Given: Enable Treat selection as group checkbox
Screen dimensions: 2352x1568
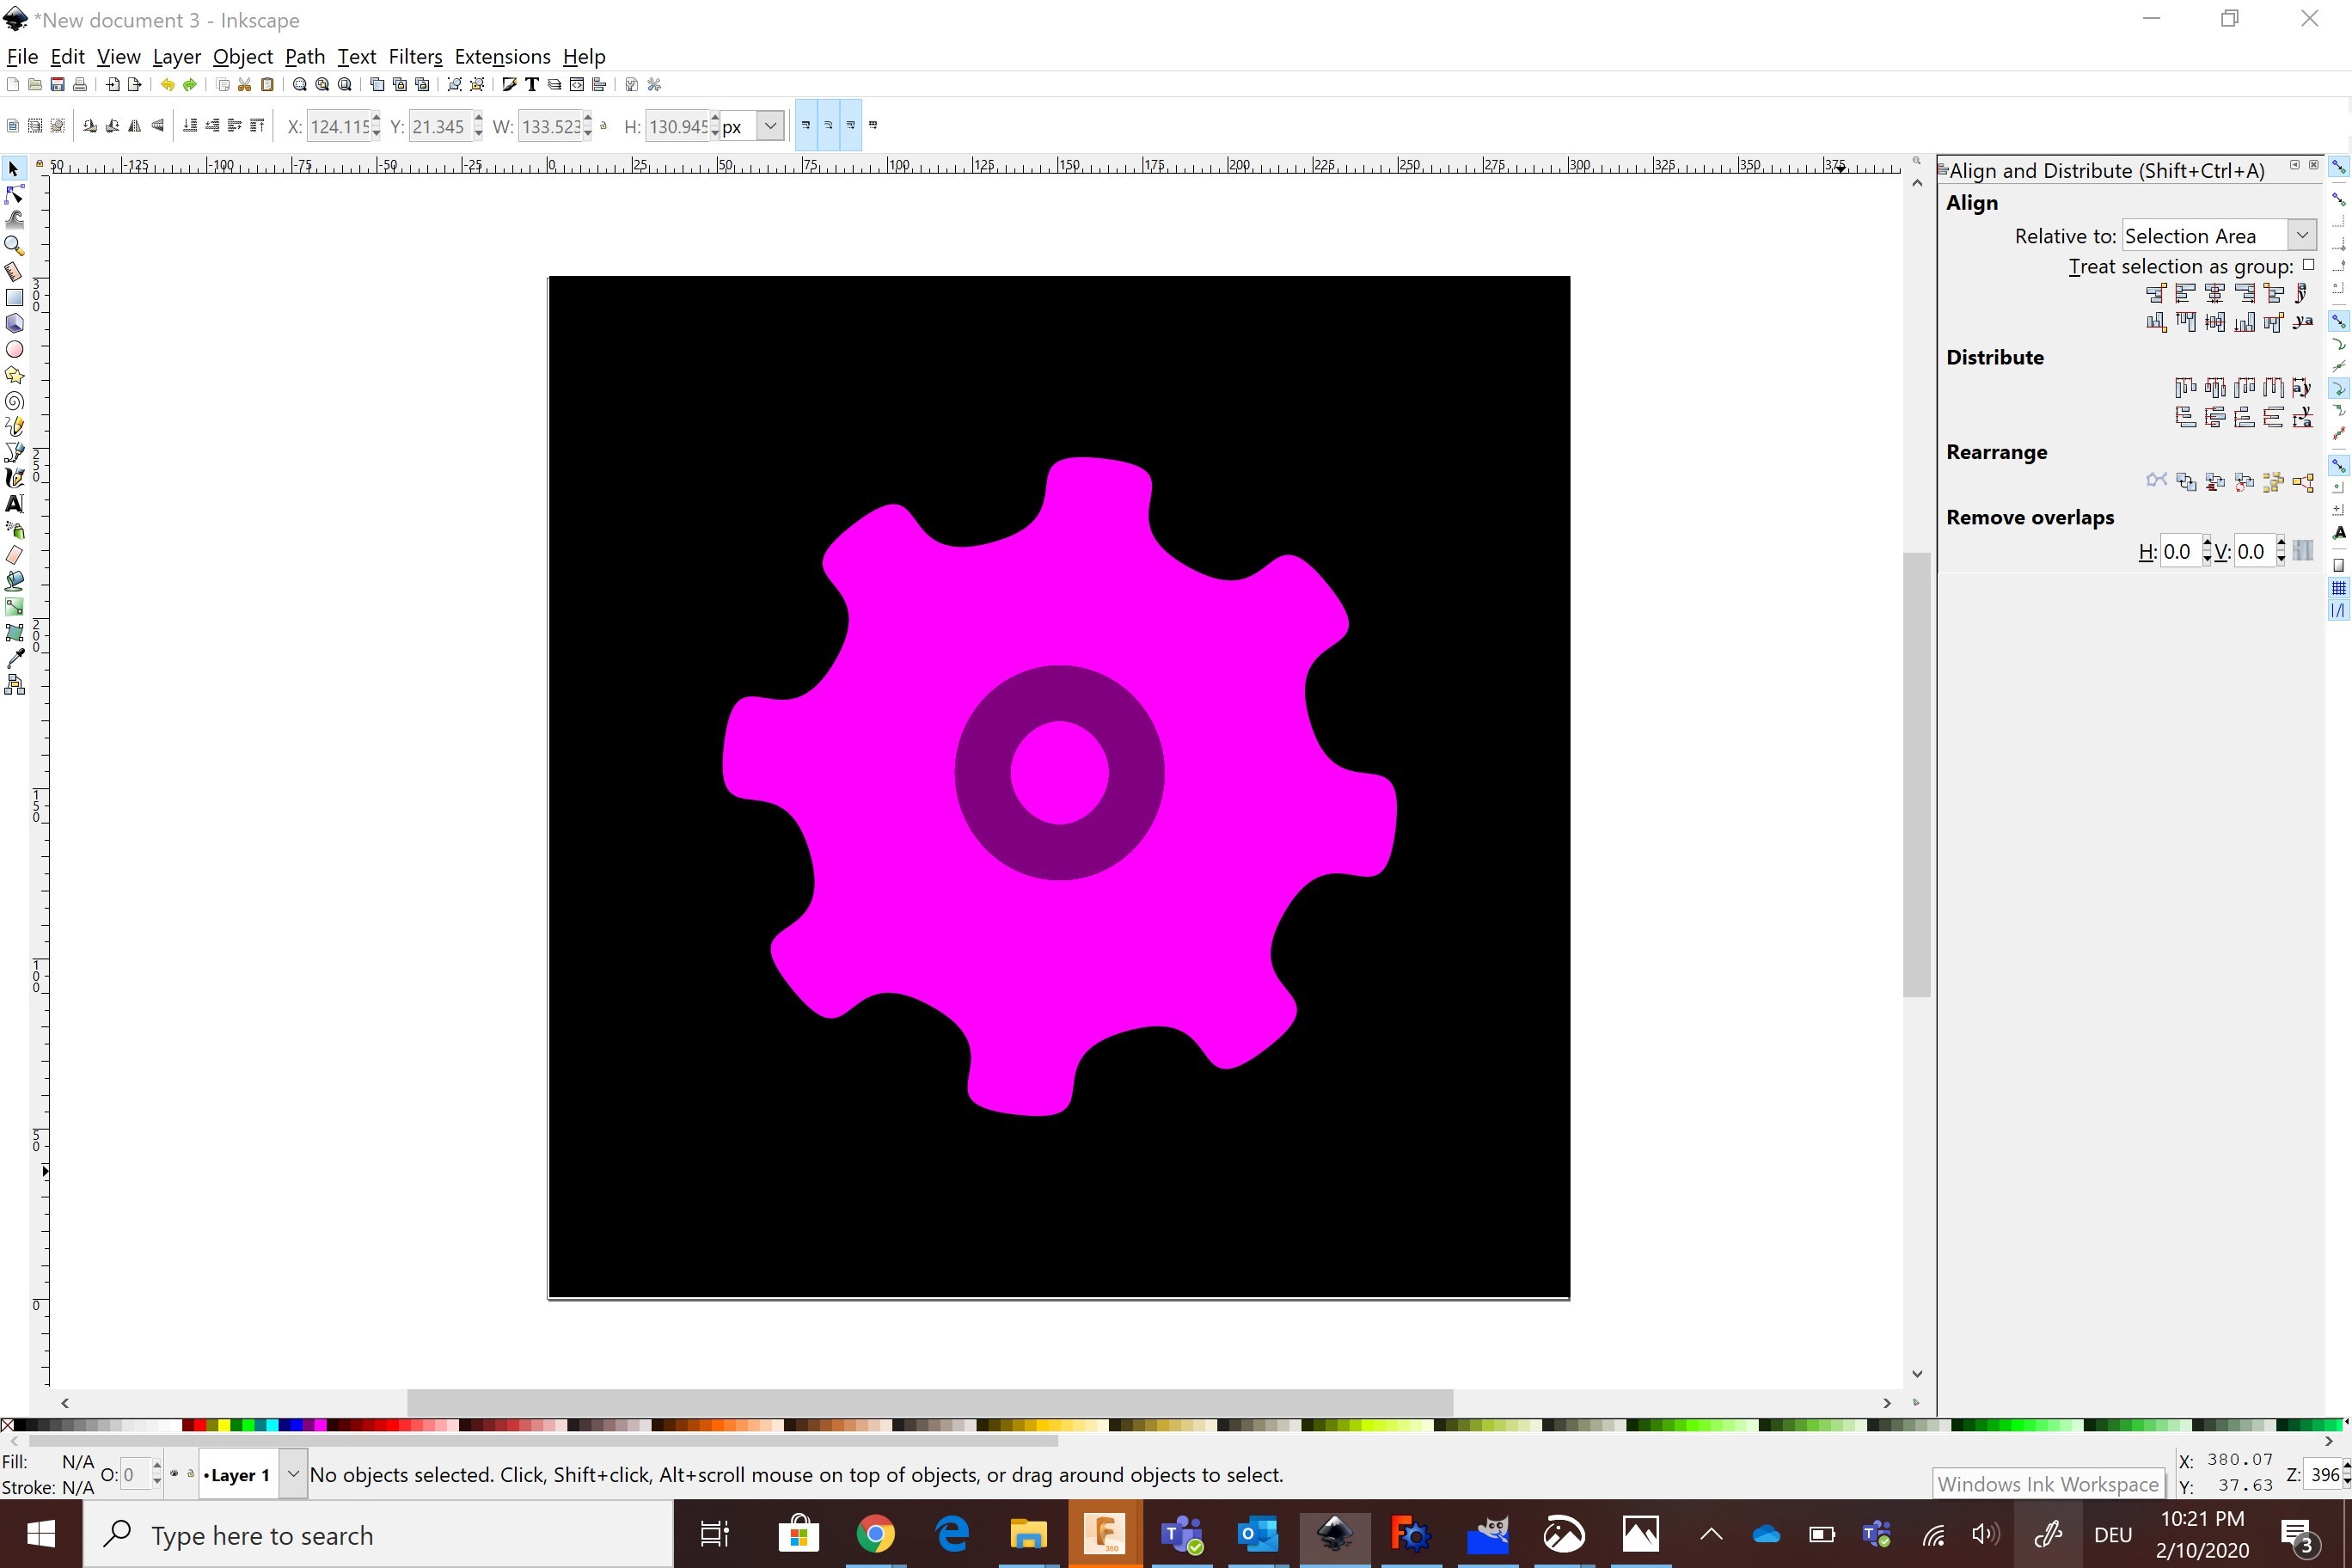Looking at the screenshot, I should click(2308, 265).
